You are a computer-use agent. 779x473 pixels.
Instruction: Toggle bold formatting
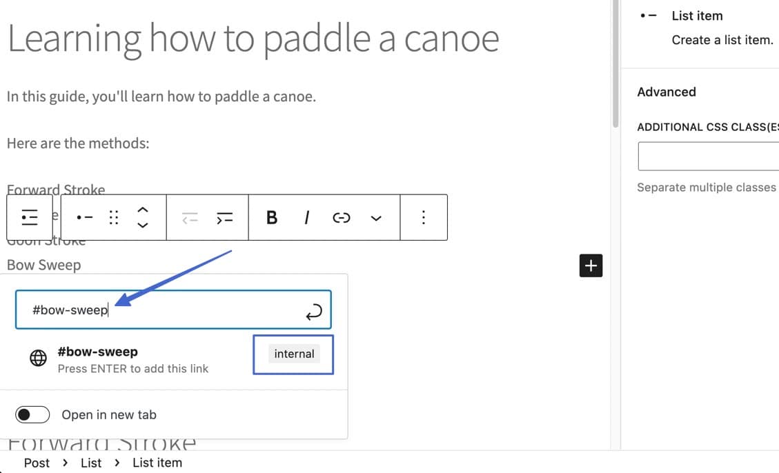coord(271,217)
